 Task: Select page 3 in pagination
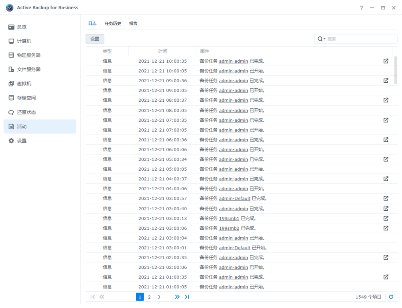click(x=159, y=297)
